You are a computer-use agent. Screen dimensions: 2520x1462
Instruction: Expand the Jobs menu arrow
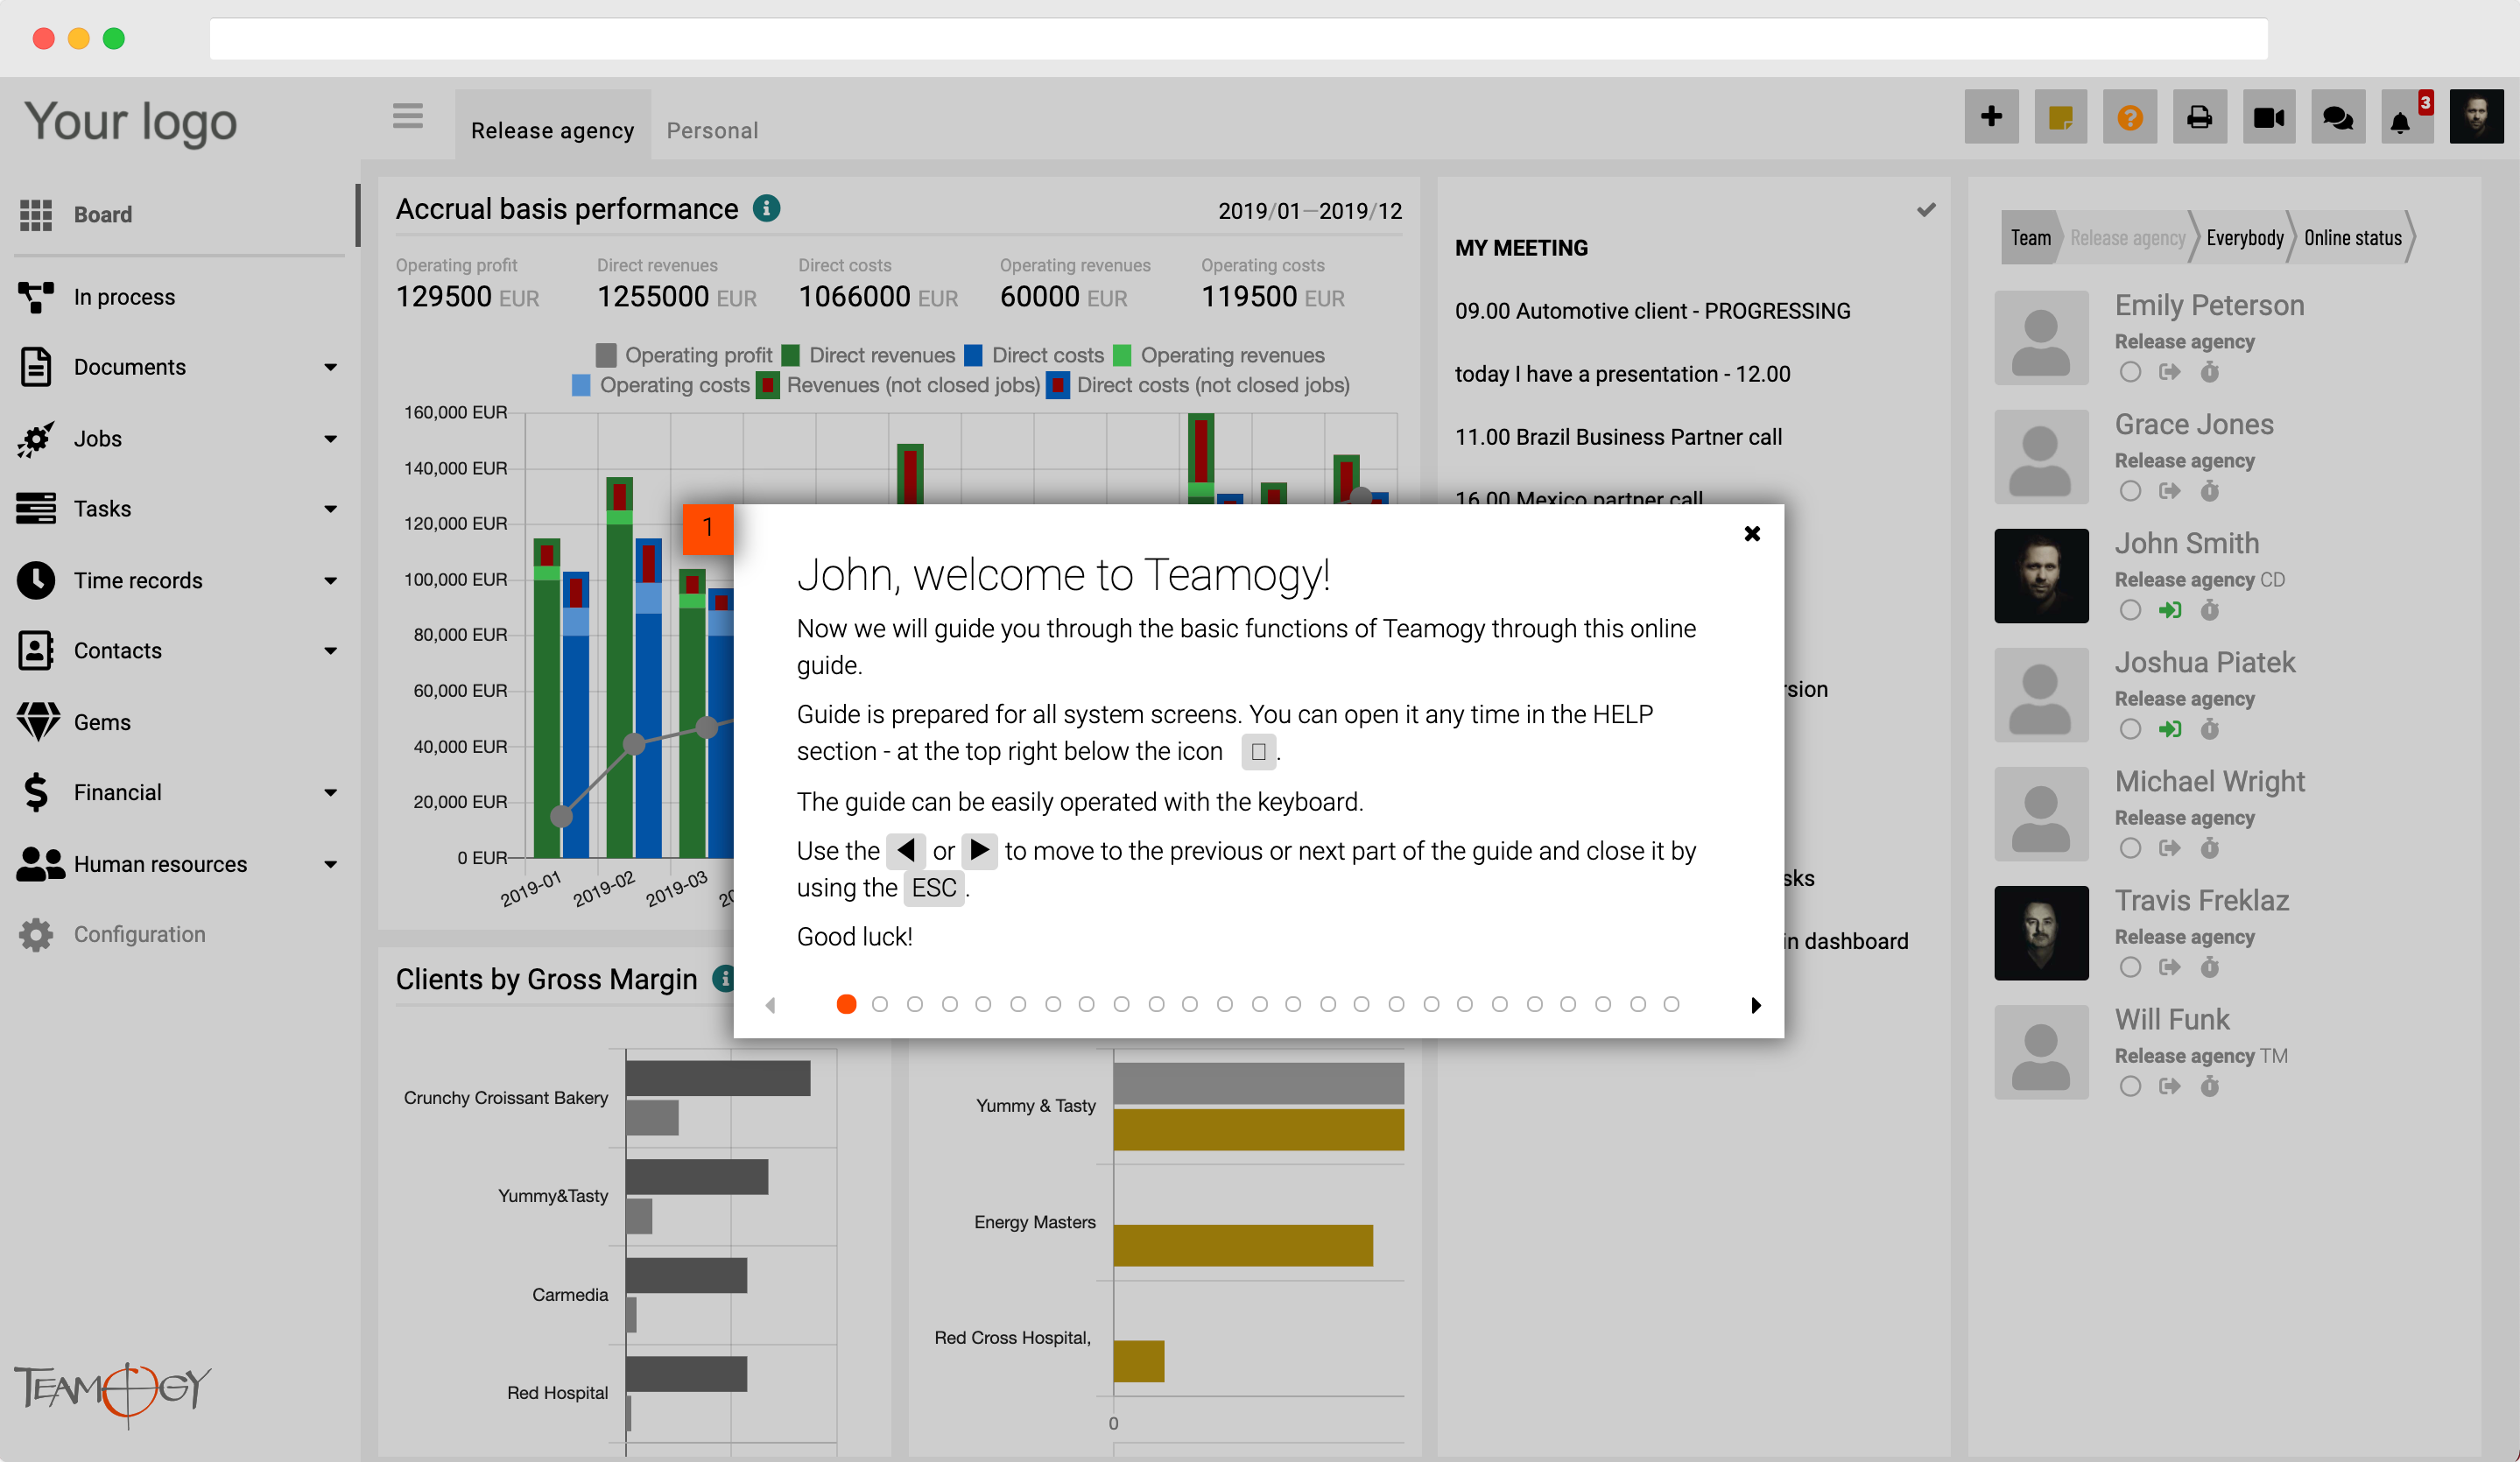pos(330,439)
